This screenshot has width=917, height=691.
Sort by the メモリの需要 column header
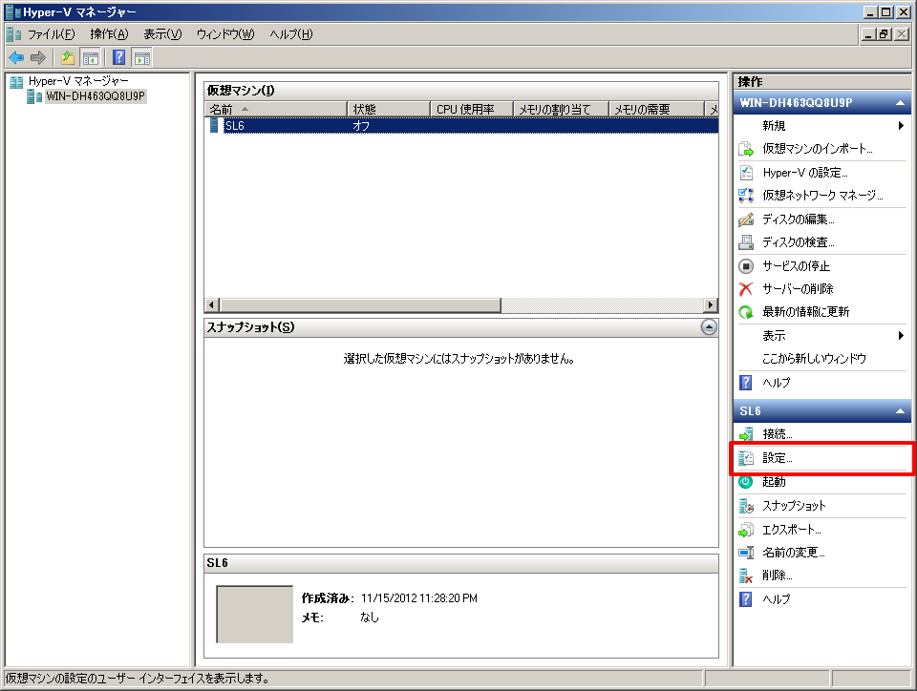657,109
